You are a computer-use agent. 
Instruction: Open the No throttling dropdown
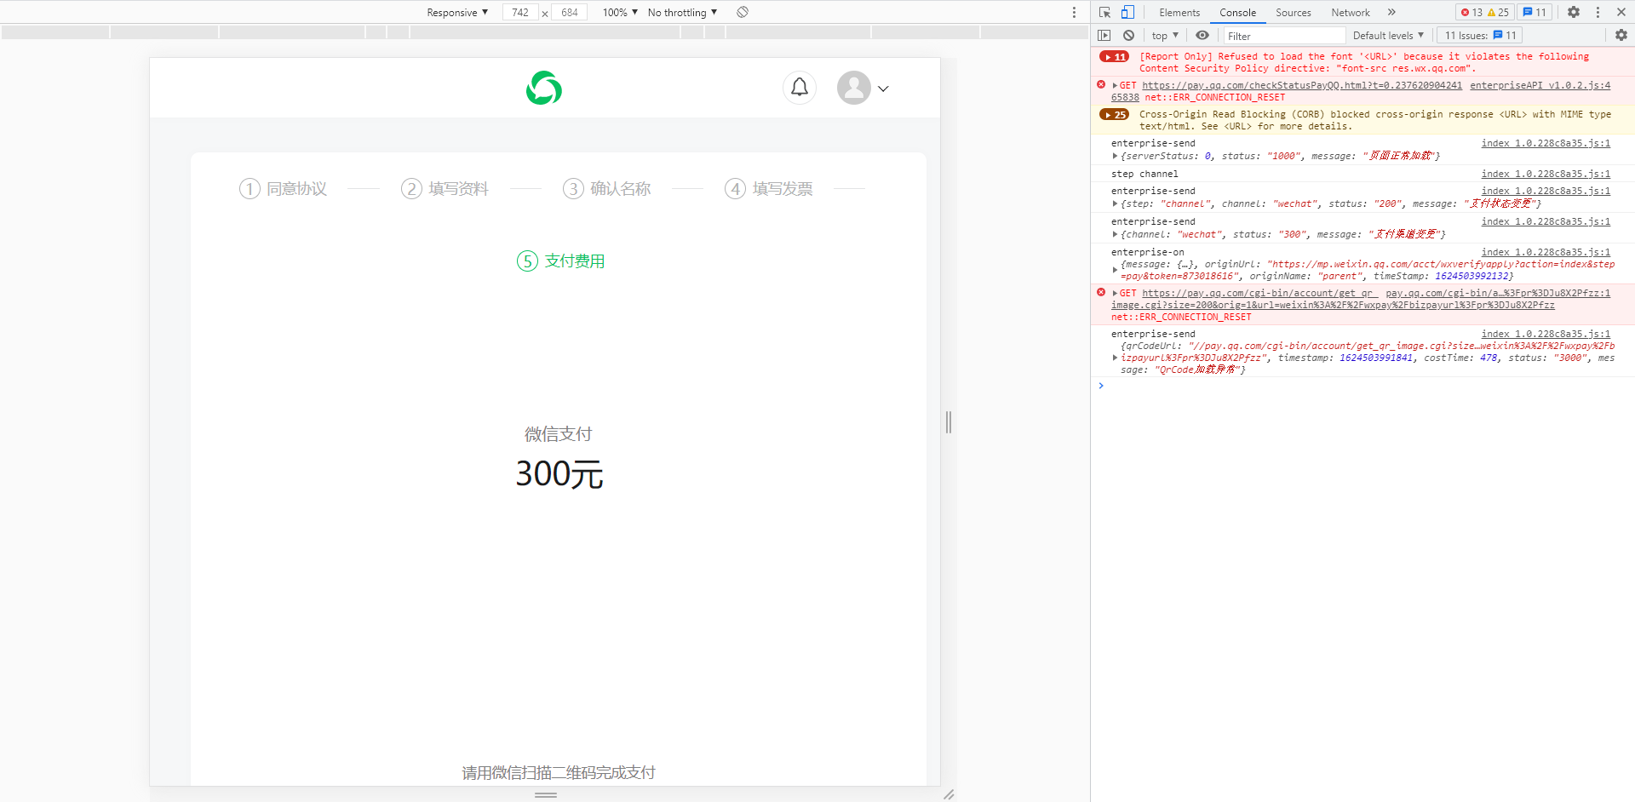pos(682,12)
